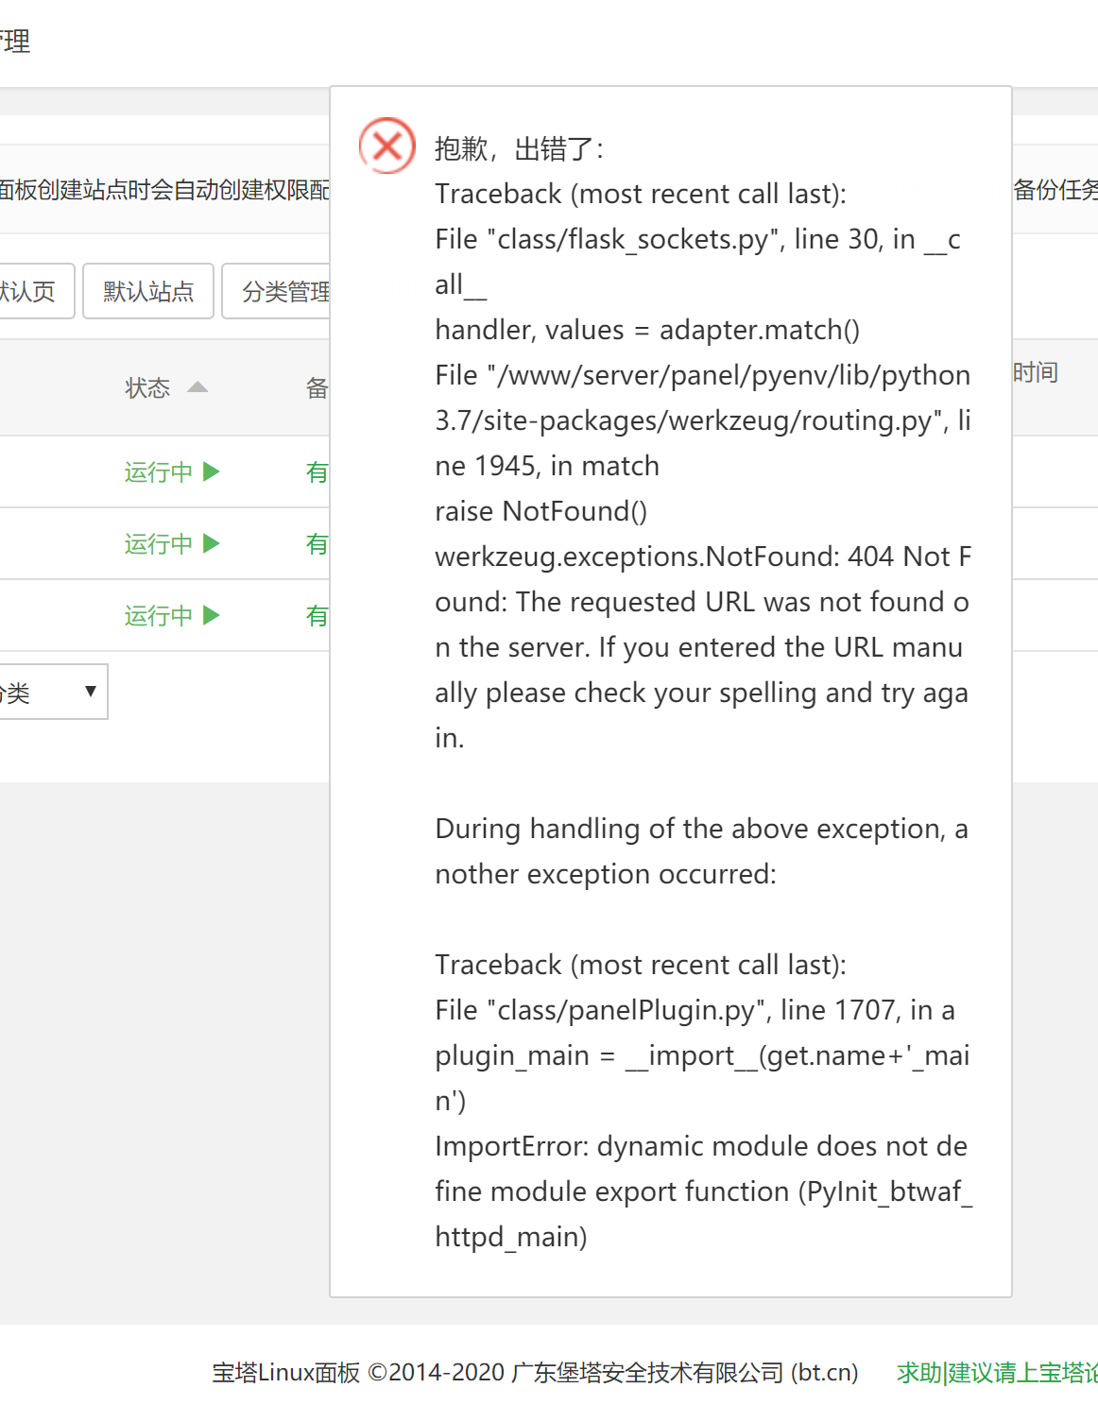Click the red error X icon in dialog

[387, 146]
